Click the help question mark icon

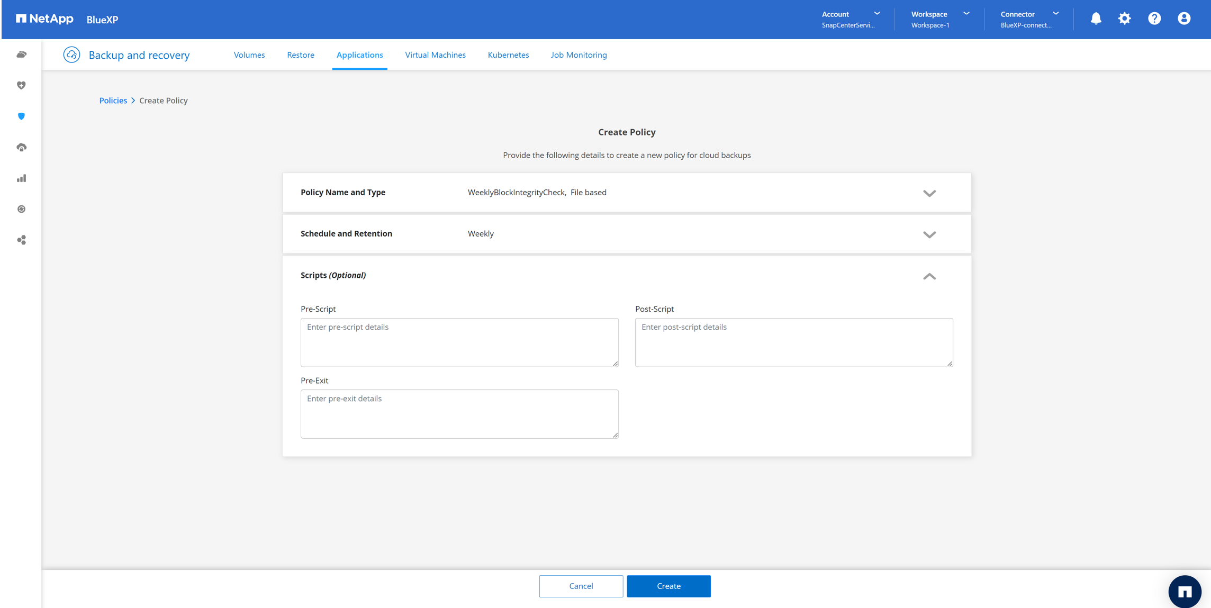(x=1154, y=19)
